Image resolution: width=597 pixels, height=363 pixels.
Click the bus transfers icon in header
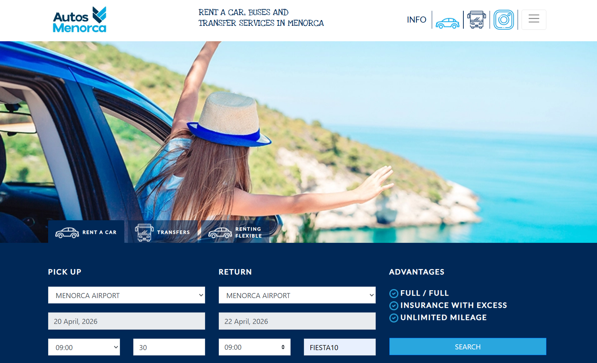coord(476,19)
